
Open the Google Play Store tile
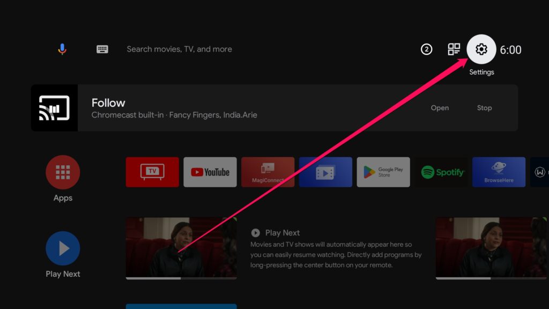tap(383, 172)
